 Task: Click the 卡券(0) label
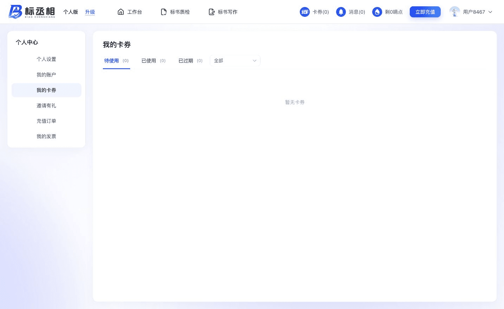tap(321, 12)
